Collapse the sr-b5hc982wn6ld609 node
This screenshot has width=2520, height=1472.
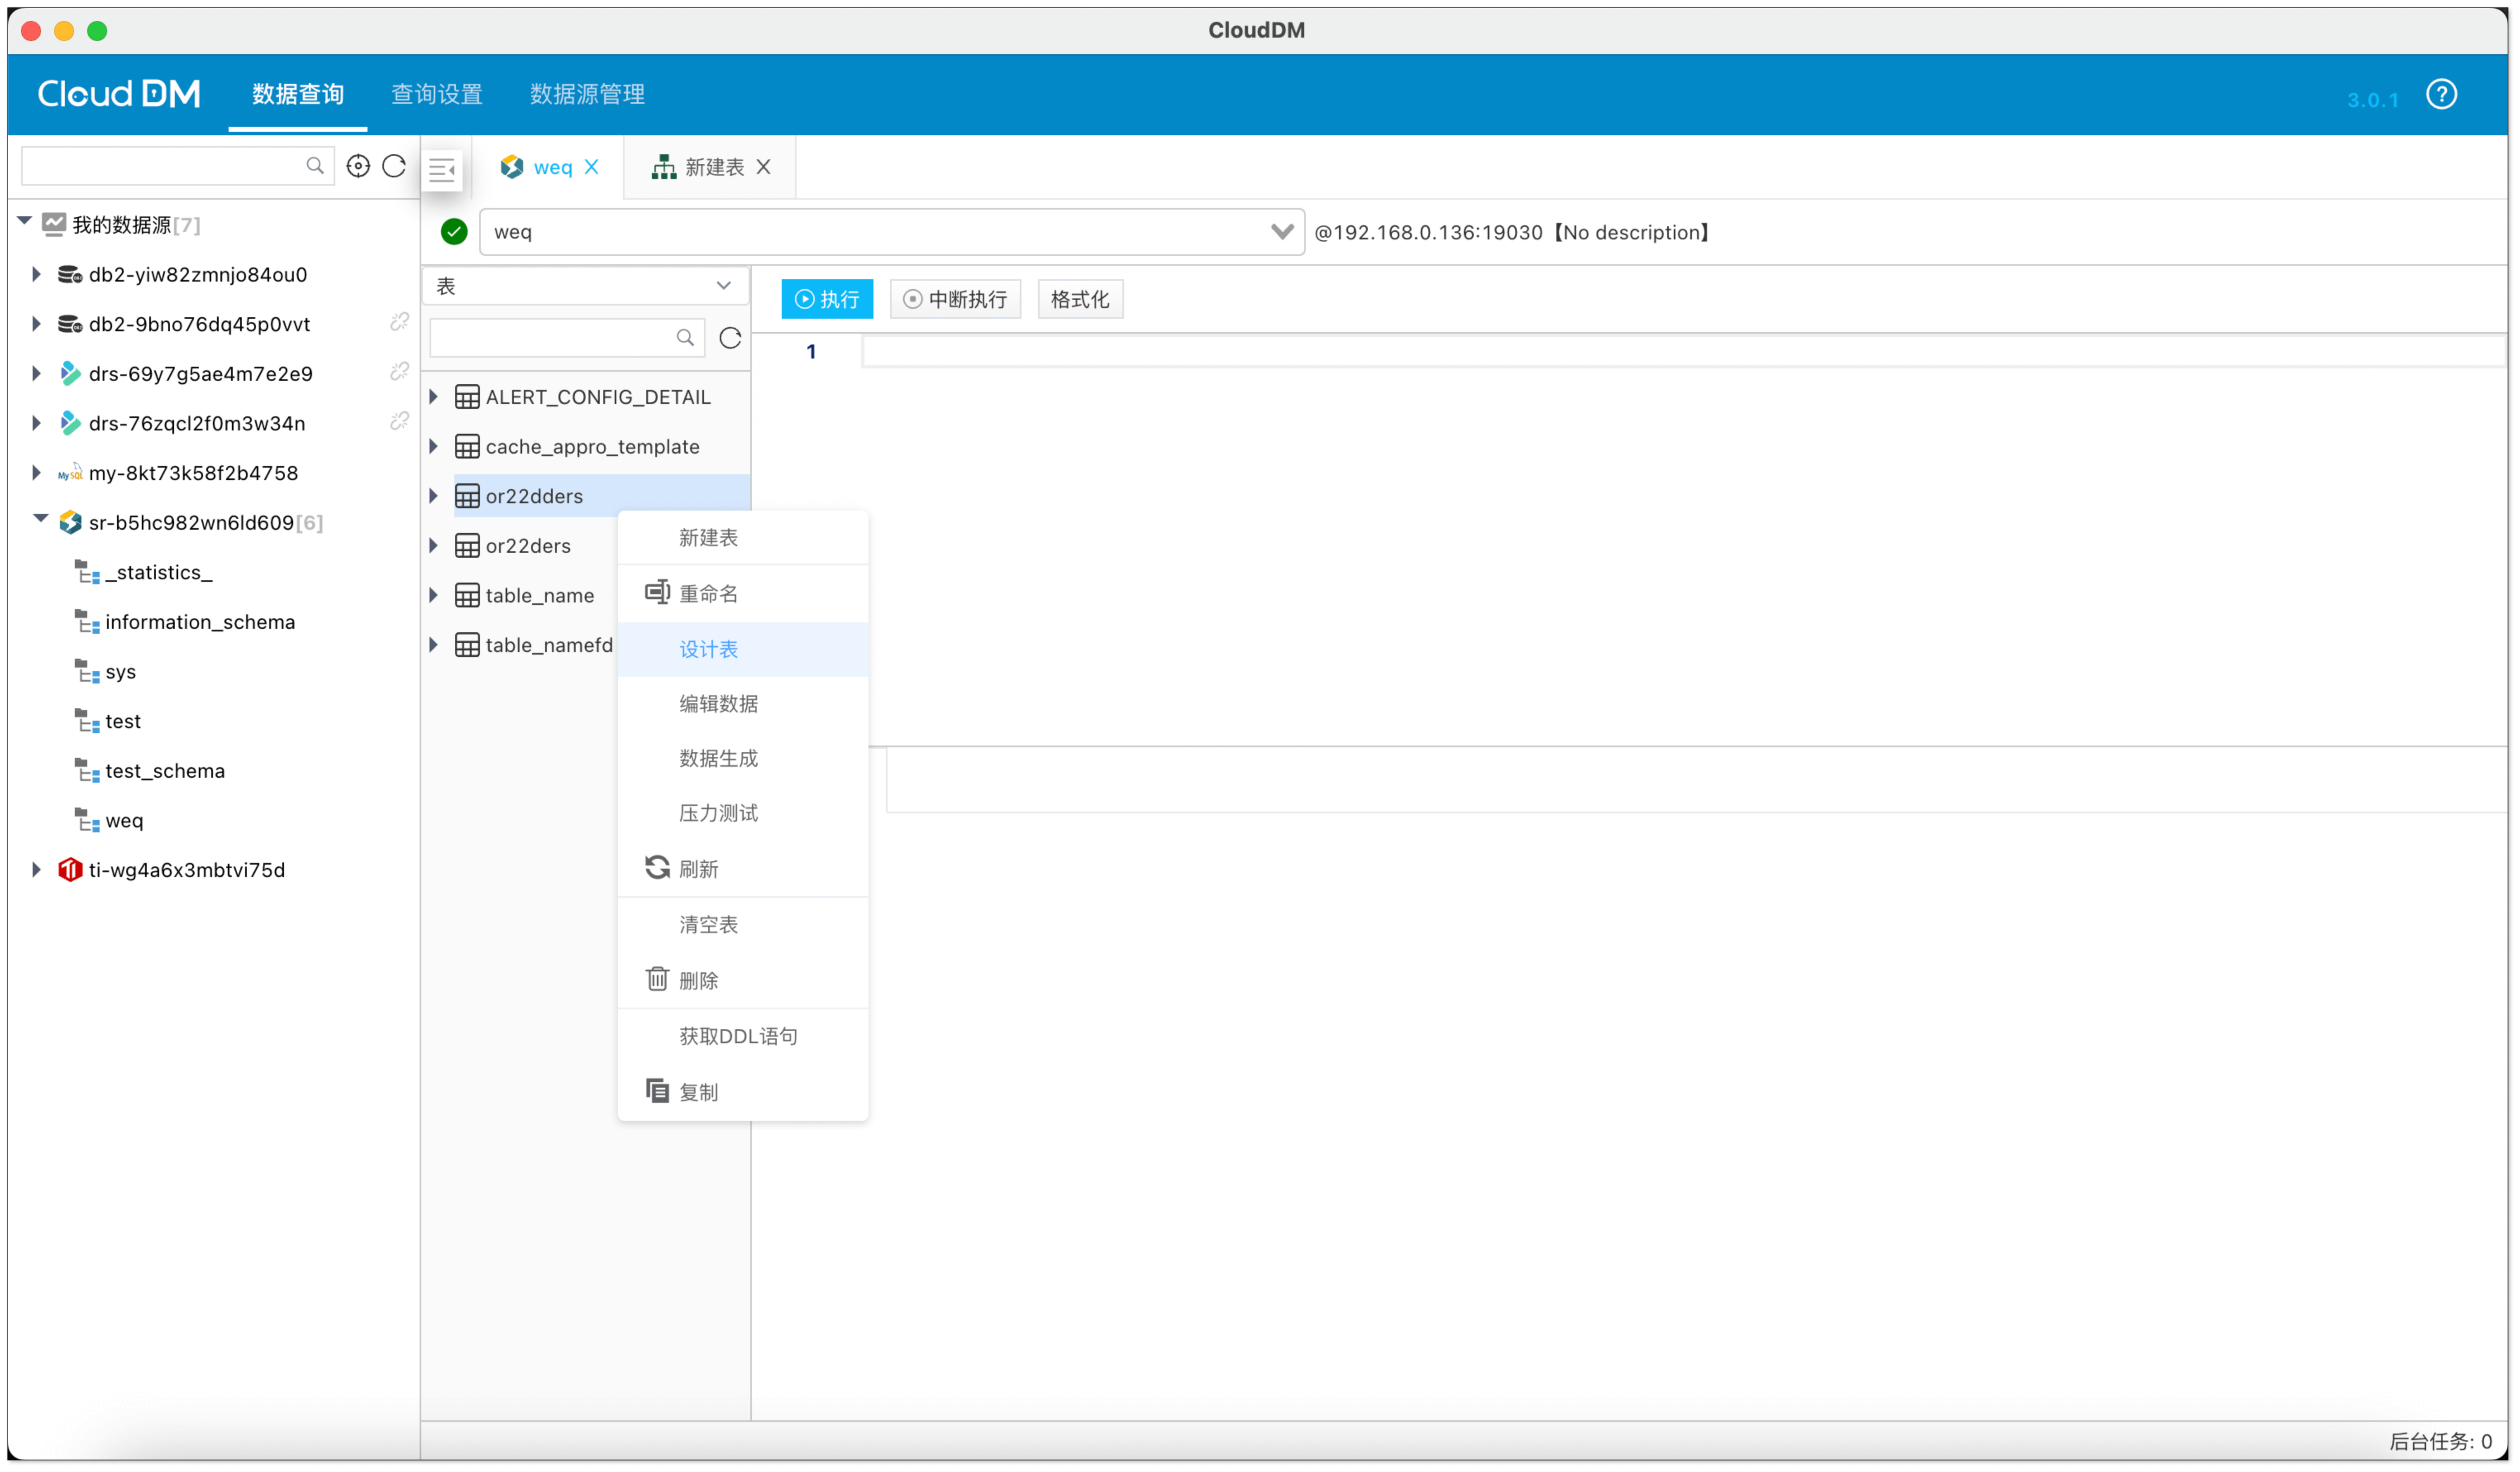(x=40, y=519)
